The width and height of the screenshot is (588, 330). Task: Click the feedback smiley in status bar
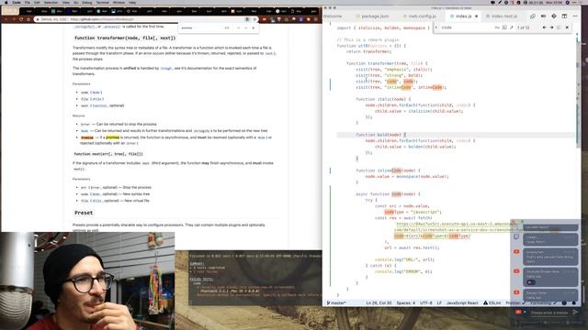[564, 303]
